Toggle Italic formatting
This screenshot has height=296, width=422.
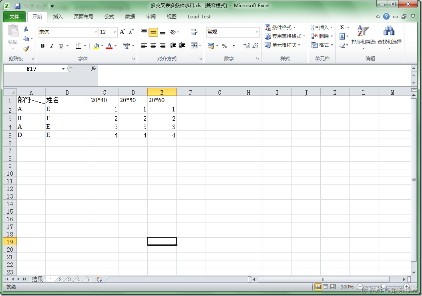click(x=52, y=46)
